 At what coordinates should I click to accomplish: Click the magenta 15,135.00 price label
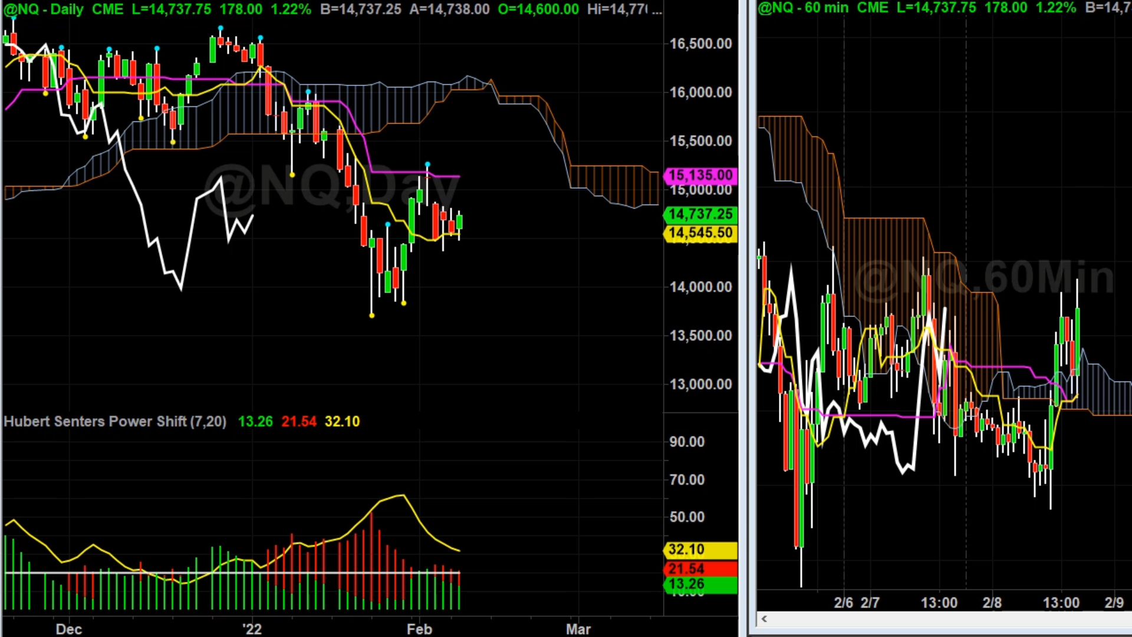pyautogui.click(x=700, y=175)
